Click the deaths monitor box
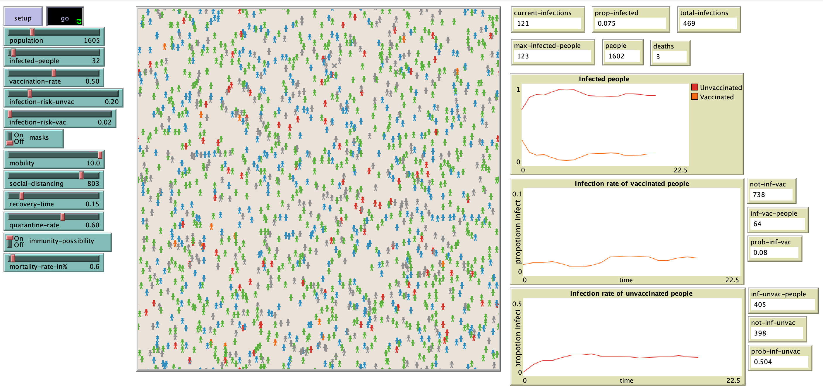This screenshot has width=823, height=391. pos(670,53)
